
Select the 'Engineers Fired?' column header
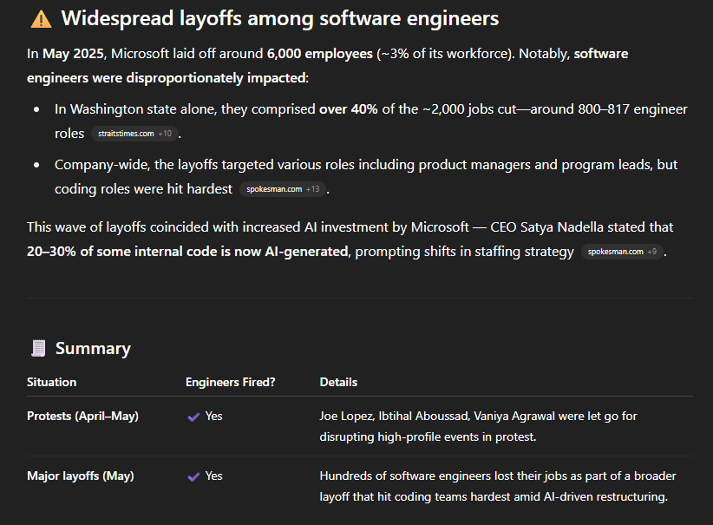231,382
